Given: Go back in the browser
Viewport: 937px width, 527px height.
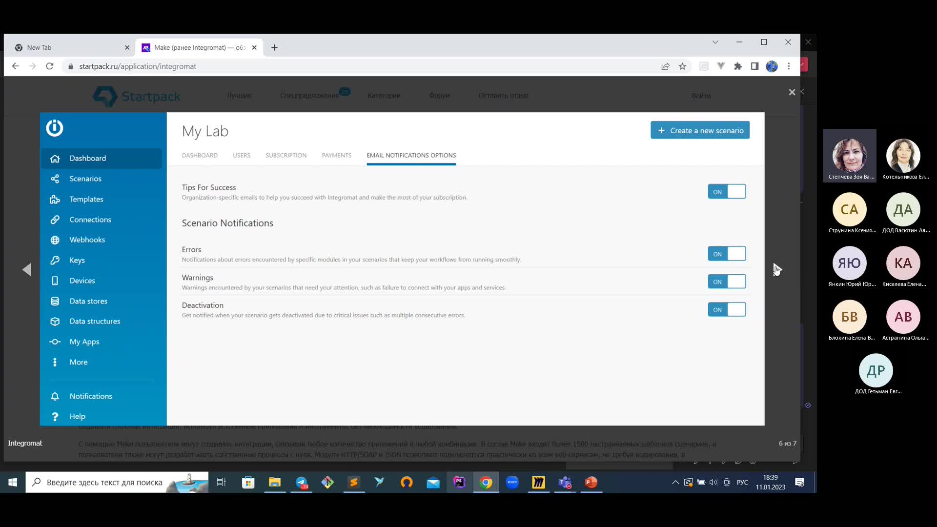Looking at the screenshot, I should (x=16, y=66).
